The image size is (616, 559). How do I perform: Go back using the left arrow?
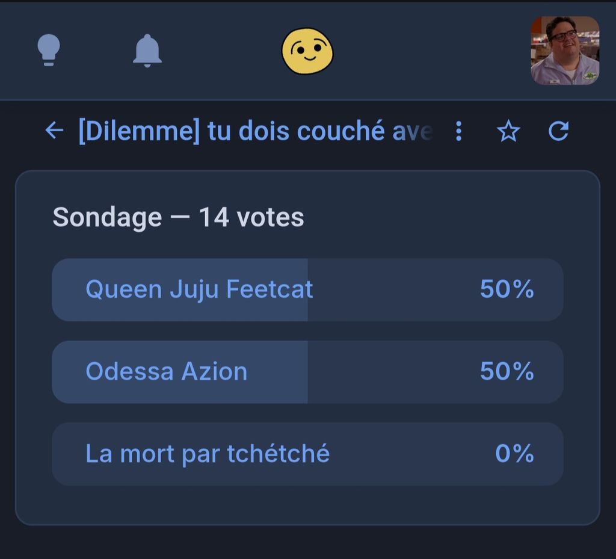54,131
